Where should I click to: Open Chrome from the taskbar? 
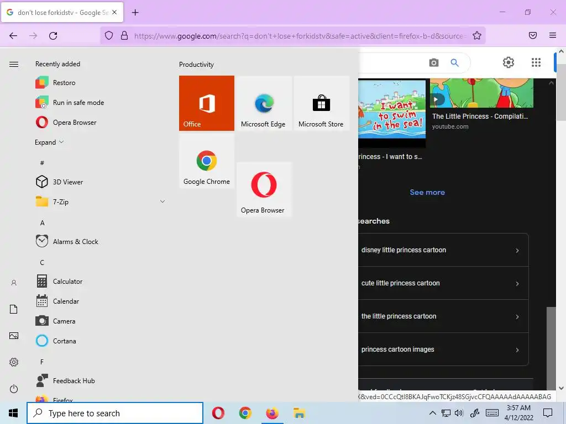[245, 413]
